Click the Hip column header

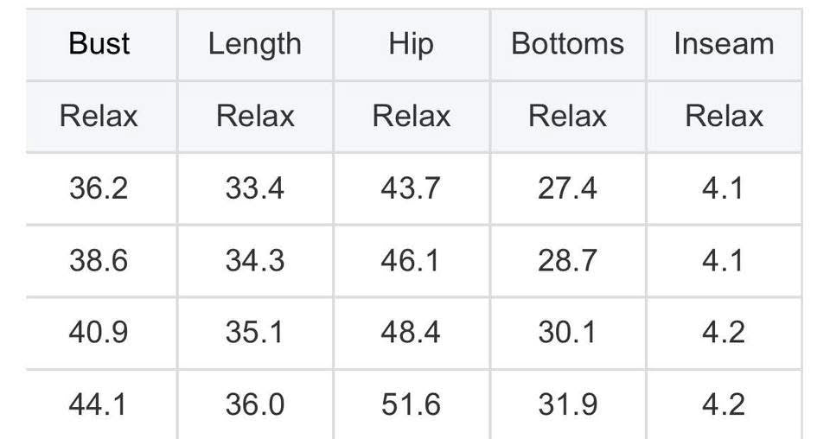(411, 44)
